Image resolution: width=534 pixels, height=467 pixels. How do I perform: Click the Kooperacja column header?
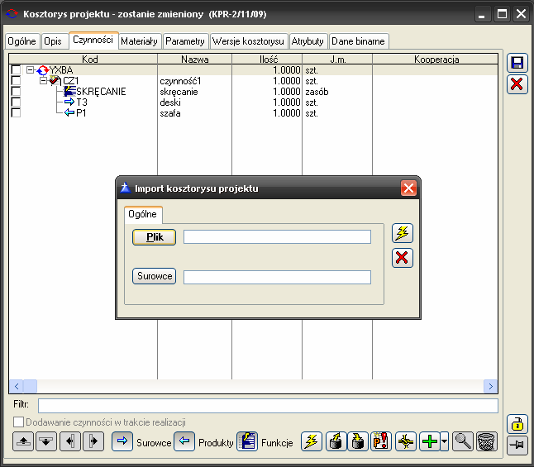pos(436,60)
